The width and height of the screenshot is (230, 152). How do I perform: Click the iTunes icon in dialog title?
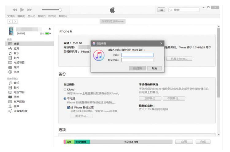coord(94,44)
